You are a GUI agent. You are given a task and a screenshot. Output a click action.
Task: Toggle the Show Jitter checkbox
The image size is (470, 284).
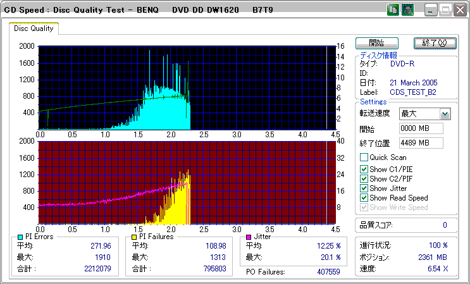pyautogui.click(x=364, y=188)
